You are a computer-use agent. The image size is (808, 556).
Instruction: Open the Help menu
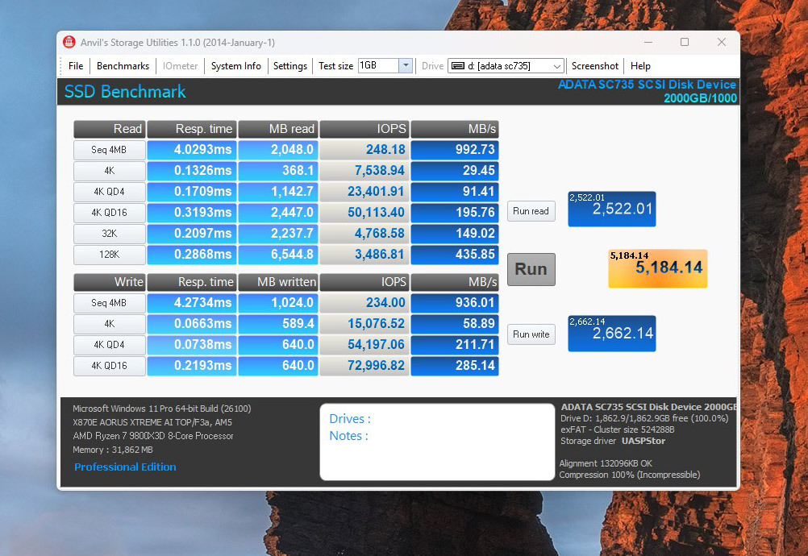[640, 66]
